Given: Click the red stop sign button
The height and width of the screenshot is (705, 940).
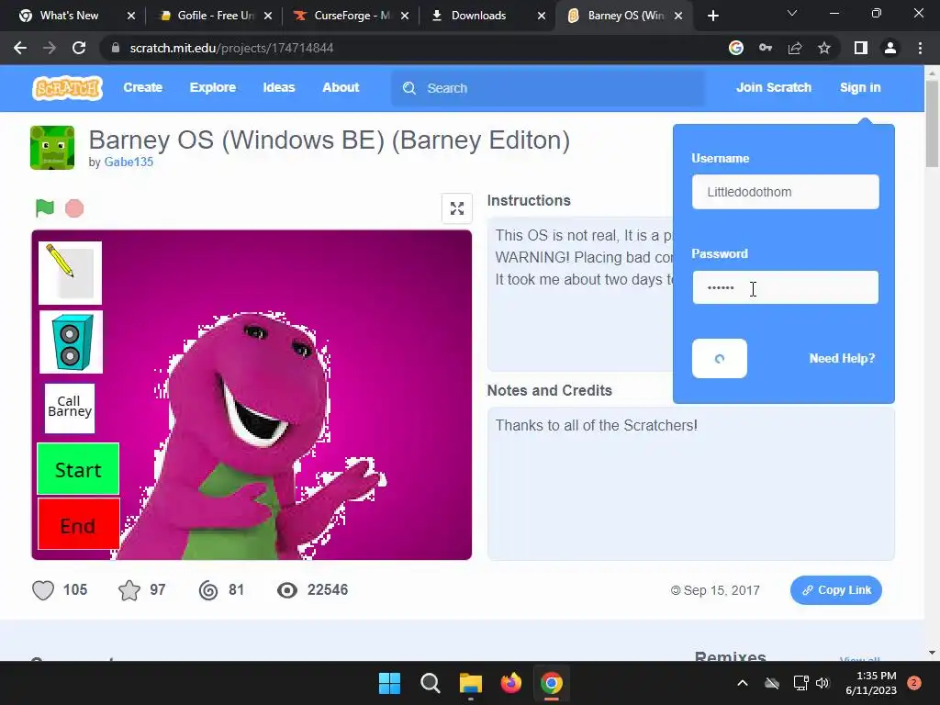Looking at the screenshot, I should [74, 208].
